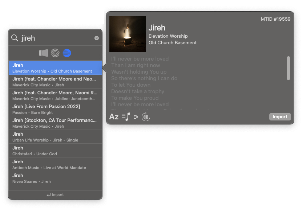Select Jireh Jubilee: Juneteenth result
Image resolution: width=307 pixels, height=209 pixels.
tap(55, 95)
